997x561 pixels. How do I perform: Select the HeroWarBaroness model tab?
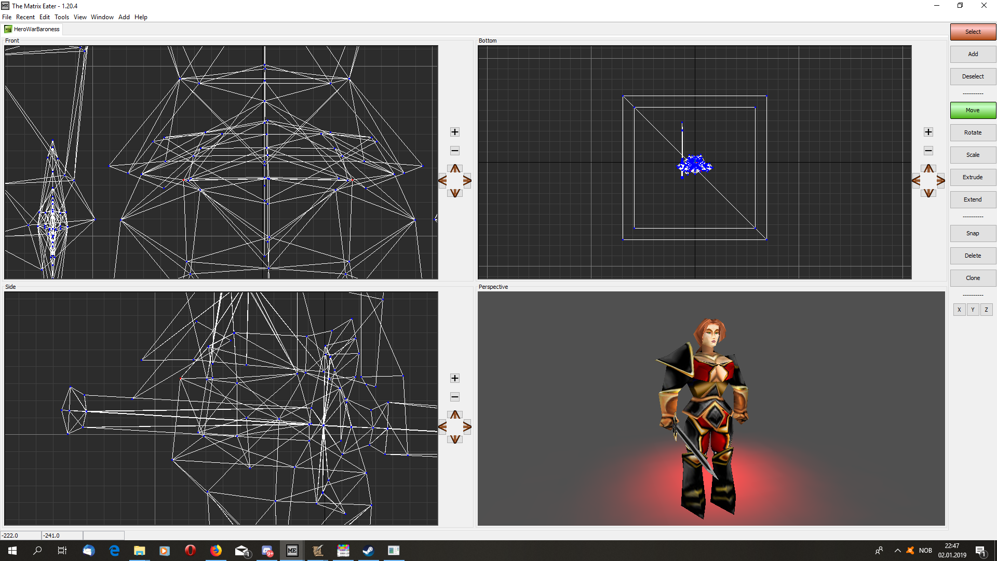32,29
